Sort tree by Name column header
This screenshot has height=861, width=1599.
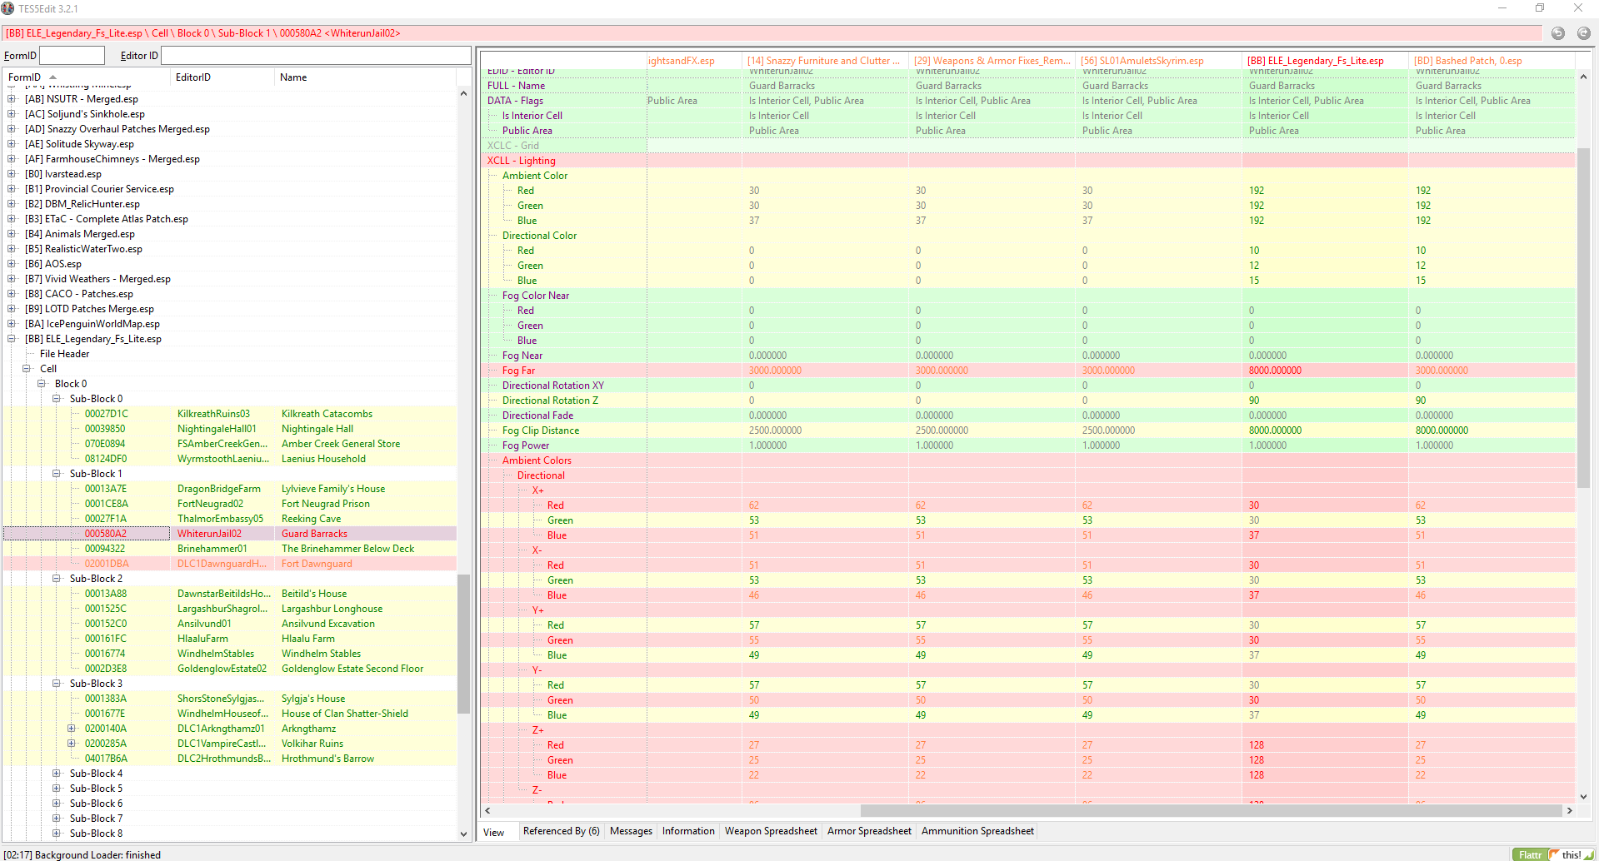tap(365, 77)
